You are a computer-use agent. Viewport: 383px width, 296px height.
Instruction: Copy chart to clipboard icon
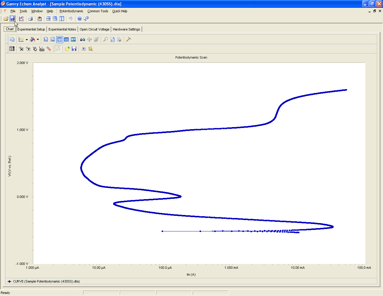click(x=12, y=39)
